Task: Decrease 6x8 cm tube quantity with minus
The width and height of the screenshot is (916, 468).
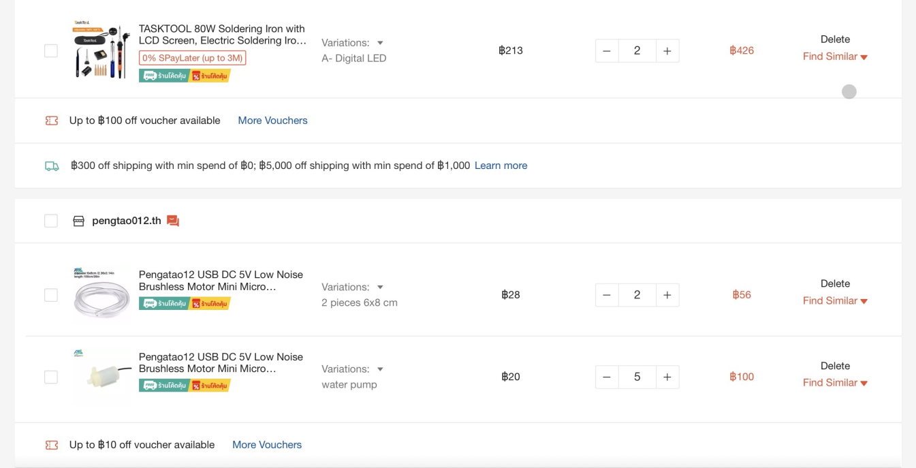Action: [x=607, y=295]
